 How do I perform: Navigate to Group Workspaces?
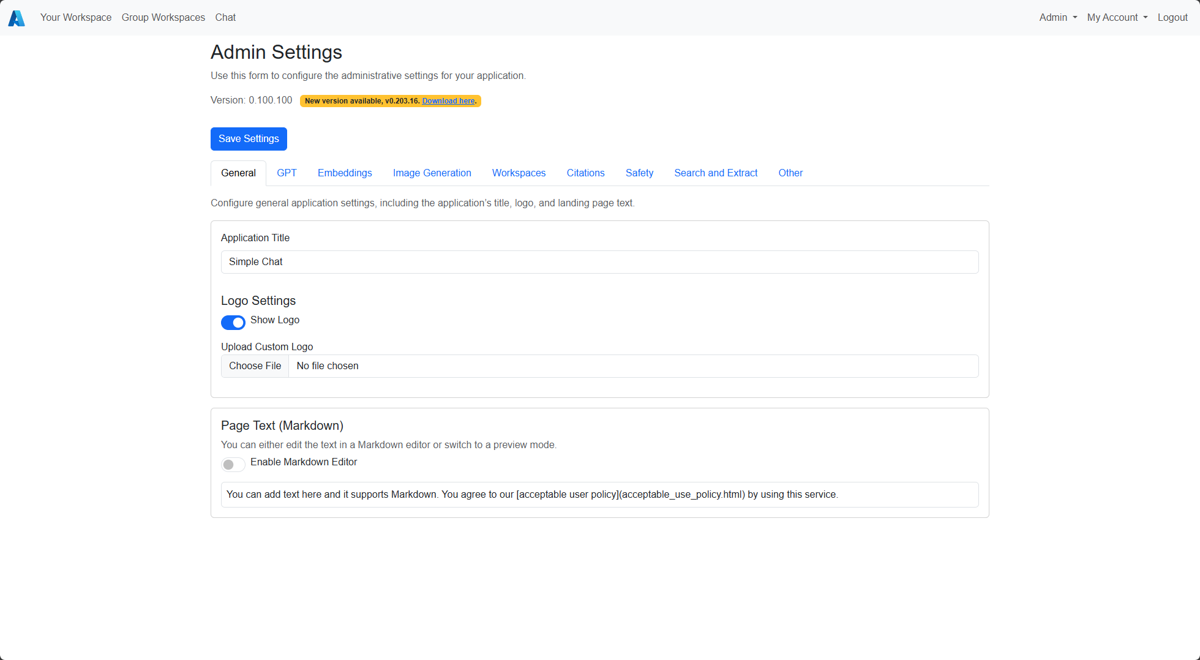(163, 18)
